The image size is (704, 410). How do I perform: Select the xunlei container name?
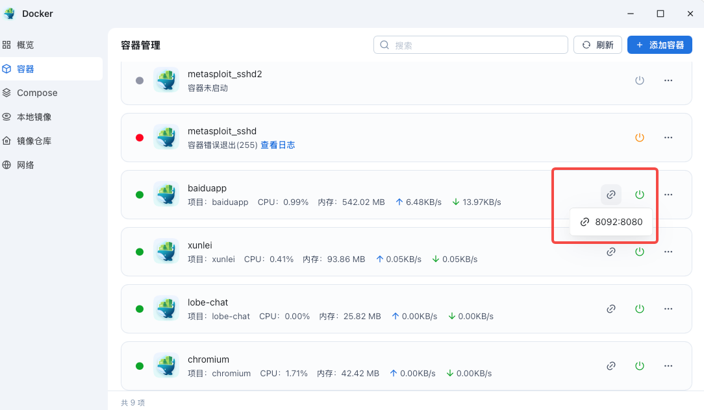coord(200,245)
